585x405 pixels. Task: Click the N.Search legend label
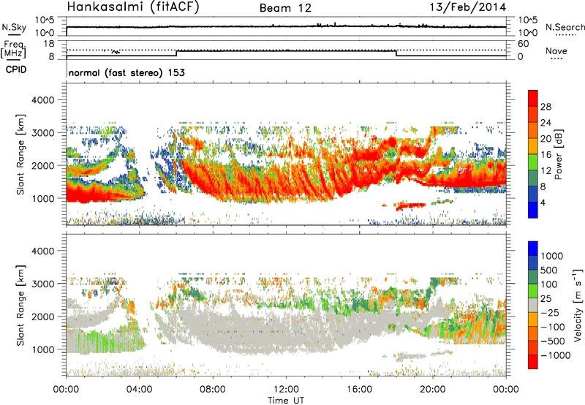565,27
